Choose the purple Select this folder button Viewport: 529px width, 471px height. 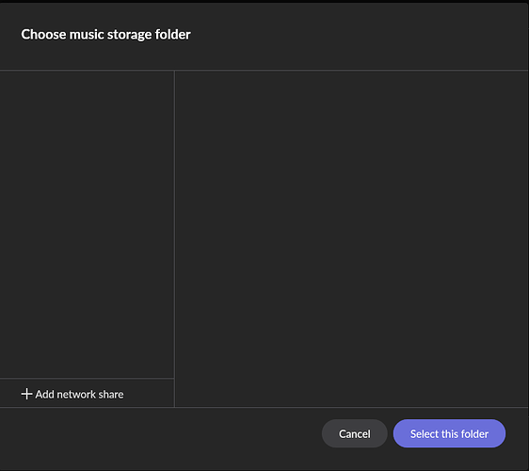[449, 433]
